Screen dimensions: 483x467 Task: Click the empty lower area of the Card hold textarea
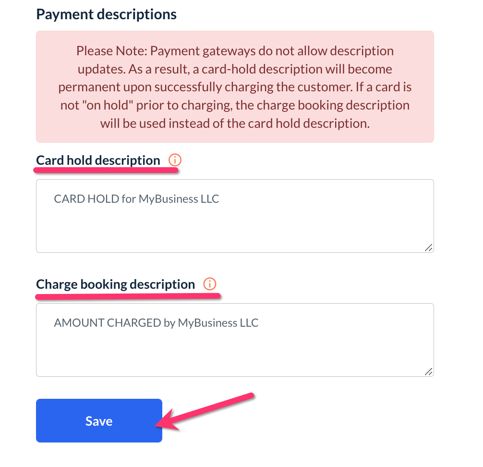tap(235, 233)
